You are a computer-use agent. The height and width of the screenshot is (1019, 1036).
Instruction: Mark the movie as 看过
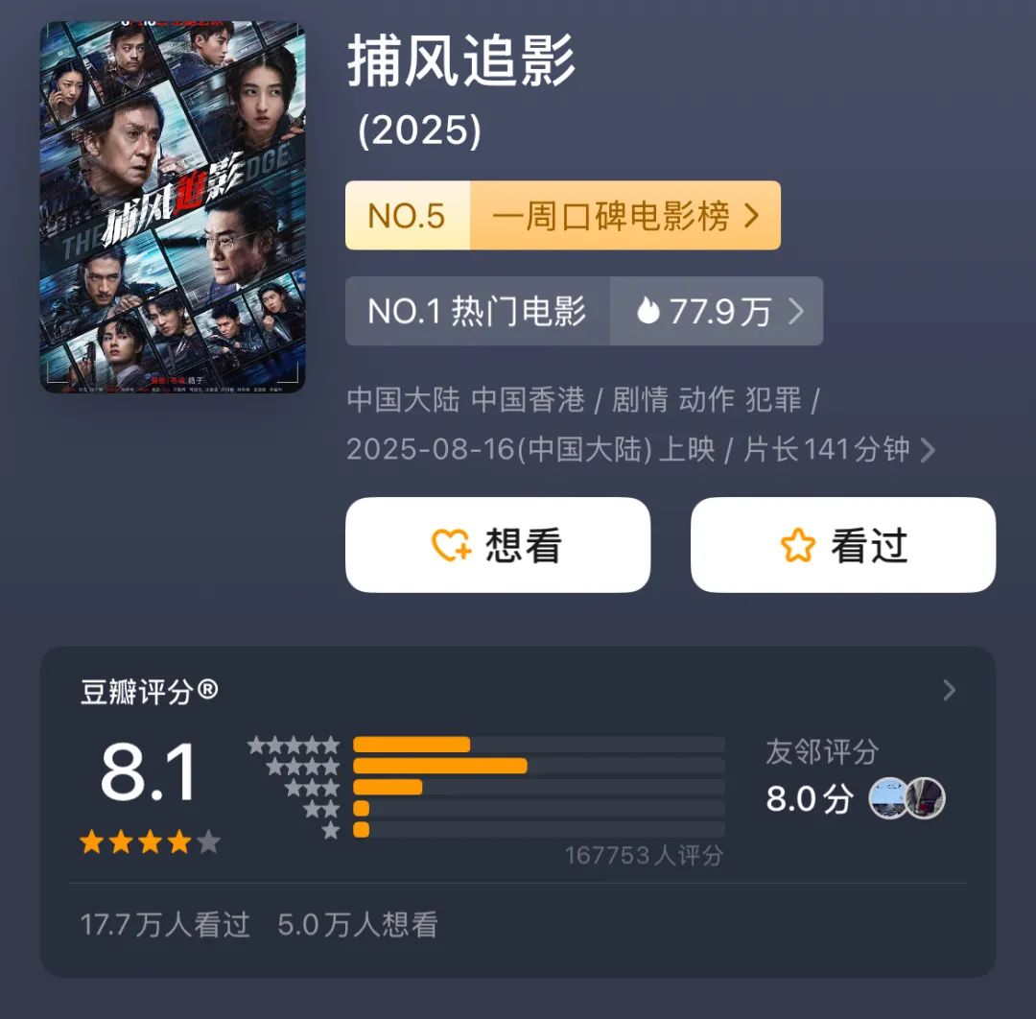tap(843, 545)
